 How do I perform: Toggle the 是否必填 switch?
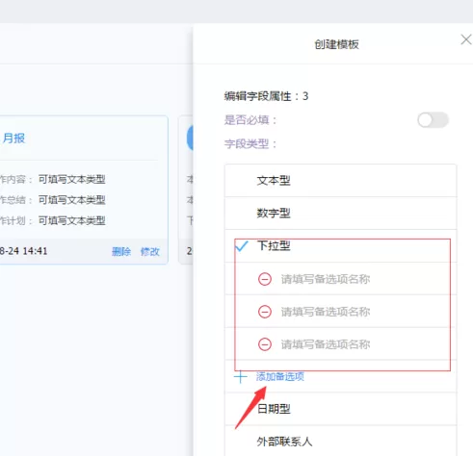(433, 120)
